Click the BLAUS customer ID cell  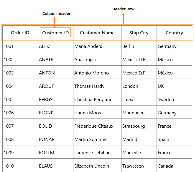pyautogui.click(x=55, y=166)
